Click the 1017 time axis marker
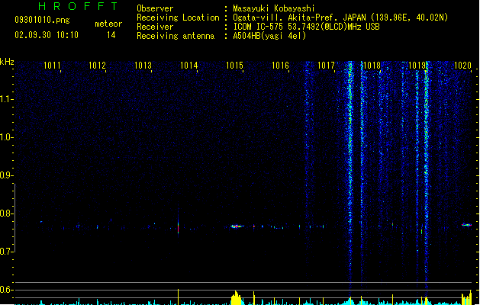Screen dimensions: 480x305 [326, 66]
